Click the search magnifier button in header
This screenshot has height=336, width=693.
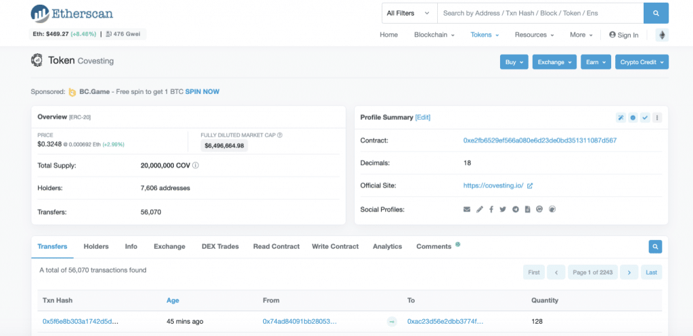click(x=656, y=14)
